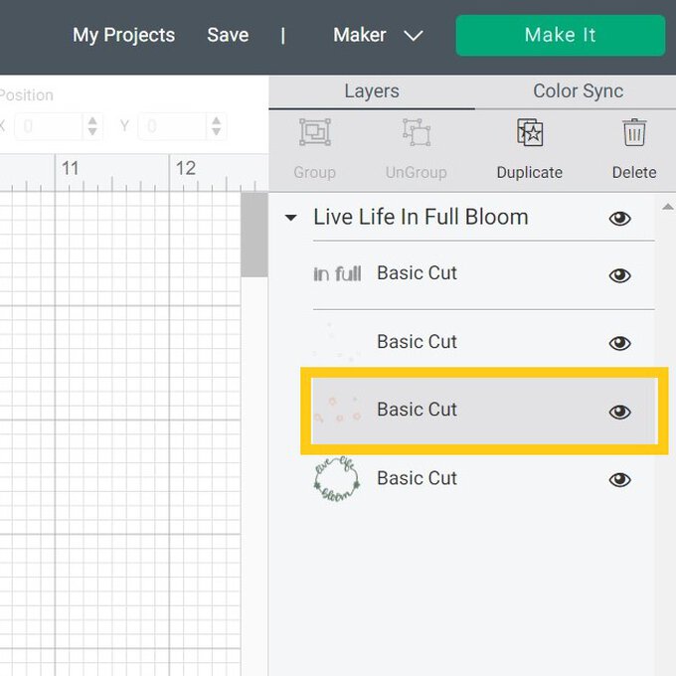Increase the X position stepper value
The image size is (676, 676).
[93, 121]
